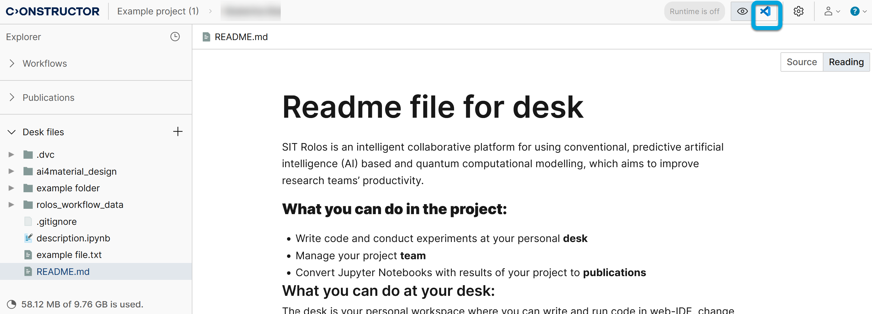The height and width of the screenshot is (314, 872).
Task: Click the Example project (1) breadcrumb
Action: click(x=158, y=12)
